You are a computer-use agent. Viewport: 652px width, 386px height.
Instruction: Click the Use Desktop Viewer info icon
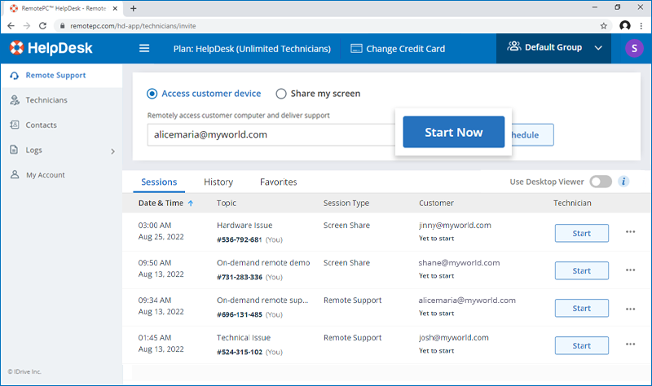tap(624, 182)
